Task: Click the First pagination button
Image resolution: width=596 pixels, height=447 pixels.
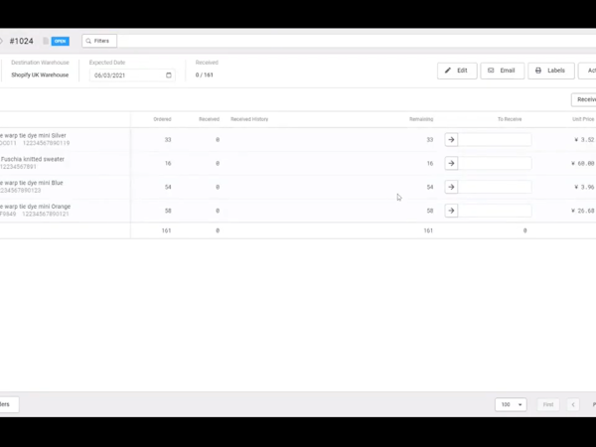Action: pyautogui.click(x=548, y=404)
